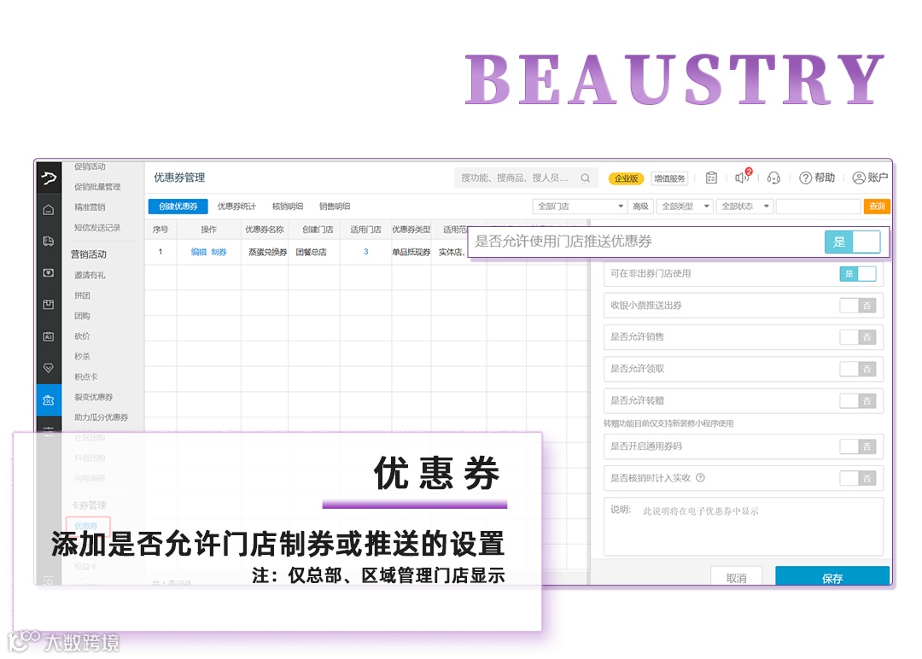The height and width of the screenshot is (659, 922).
Task: Toggle 是否开启通用券码 switch
Action: point(858,446)
